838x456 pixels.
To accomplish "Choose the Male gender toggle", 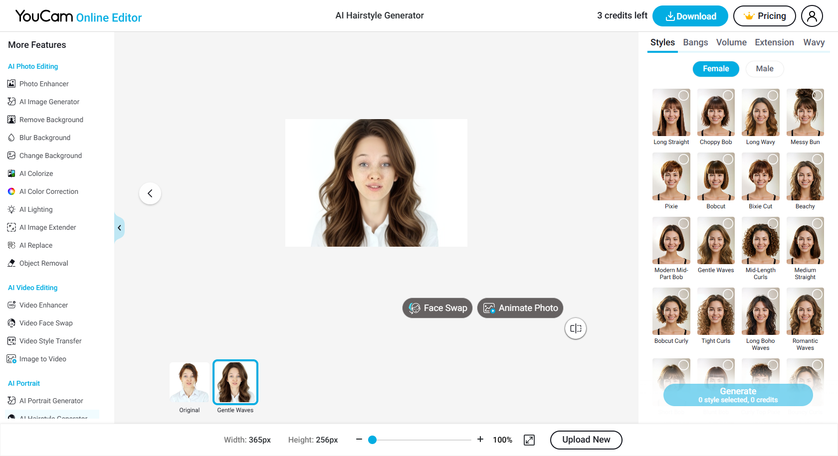I will coord(765,69).
